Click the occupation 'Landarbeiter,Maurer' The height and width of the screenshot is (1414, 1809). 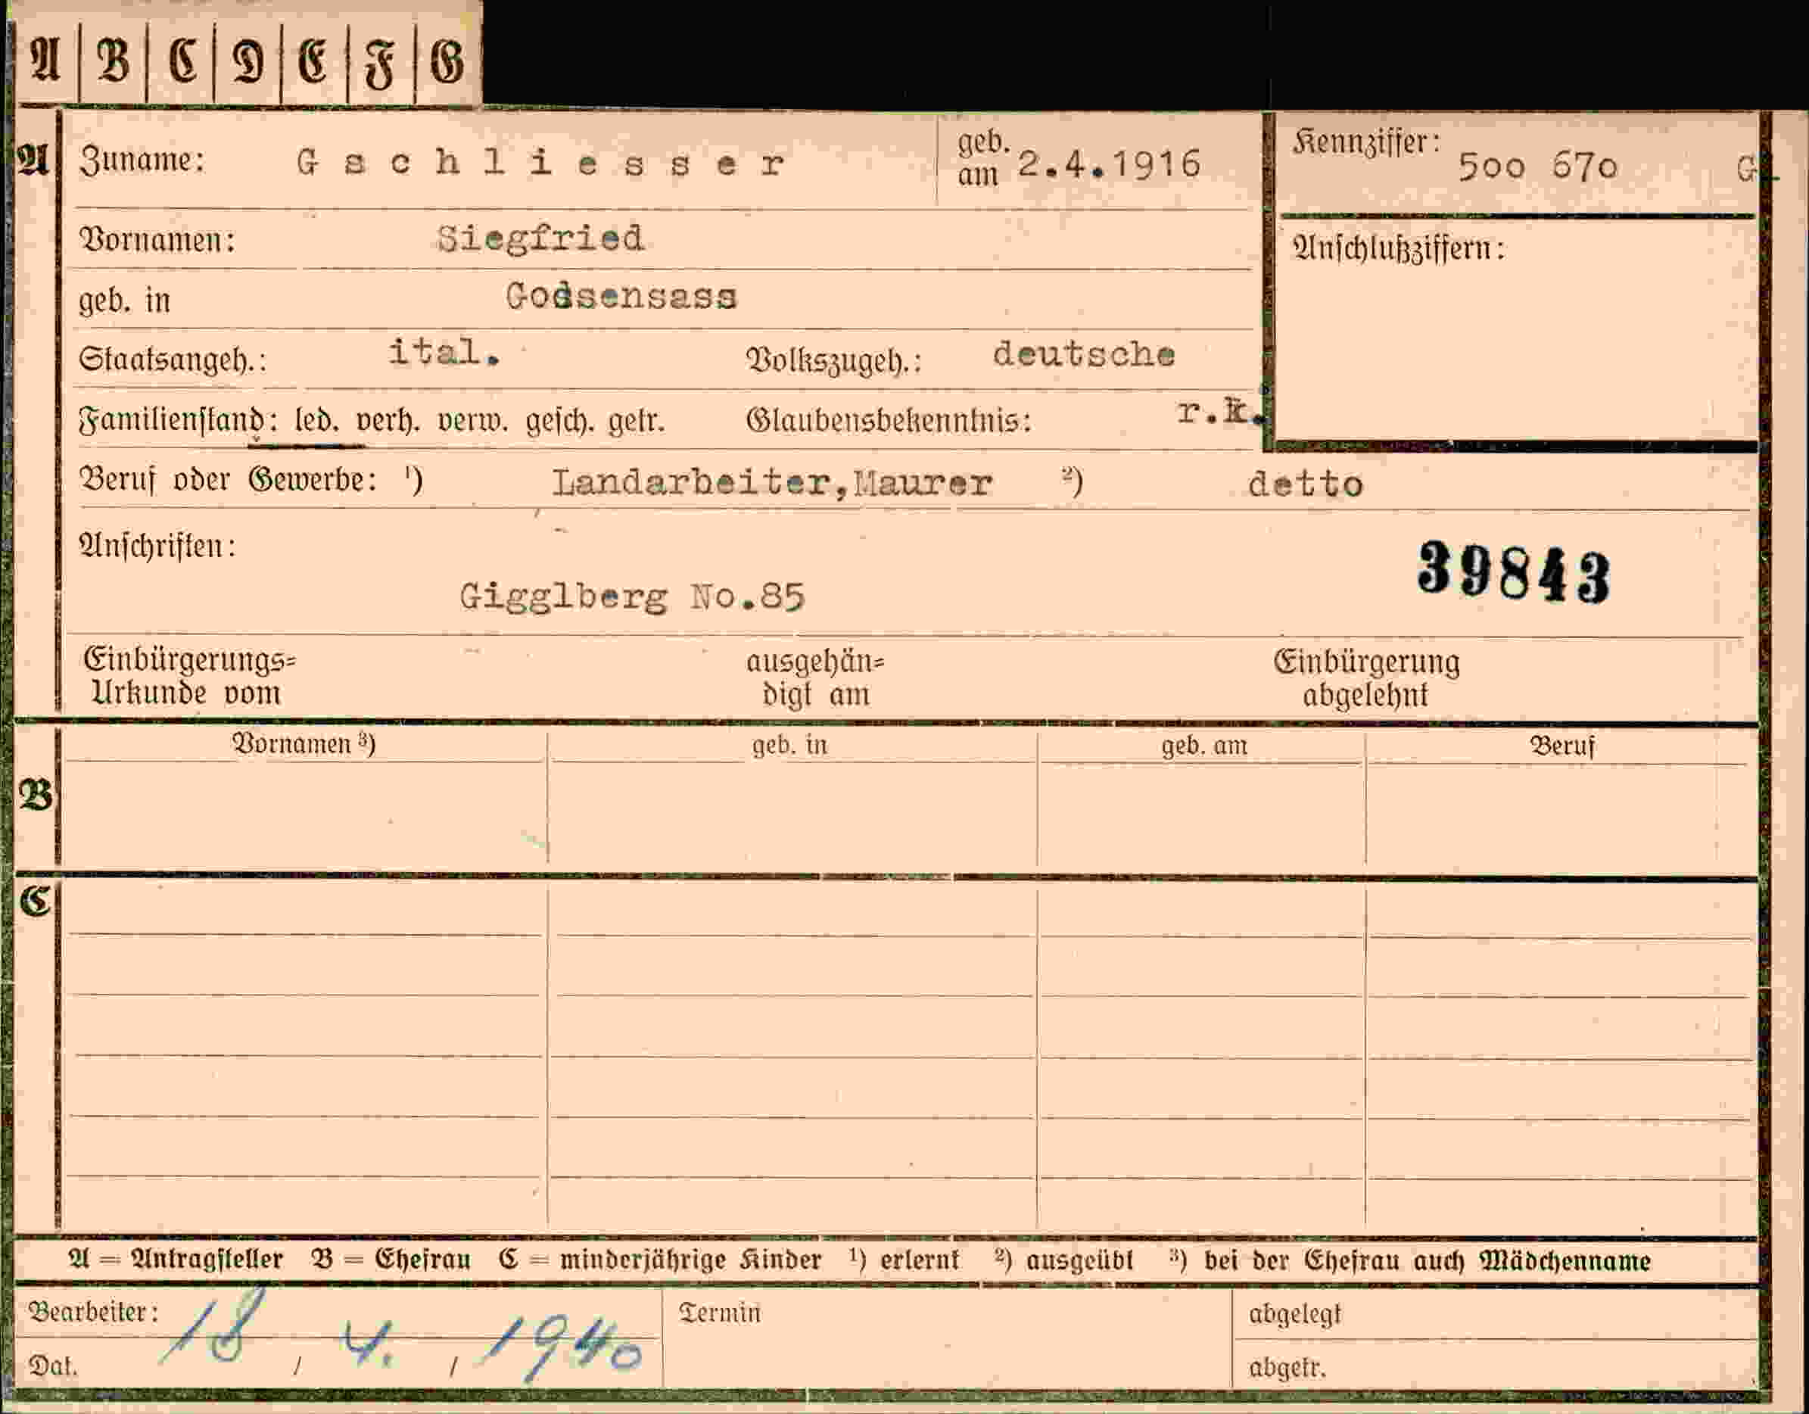click(x=772, y=482)
